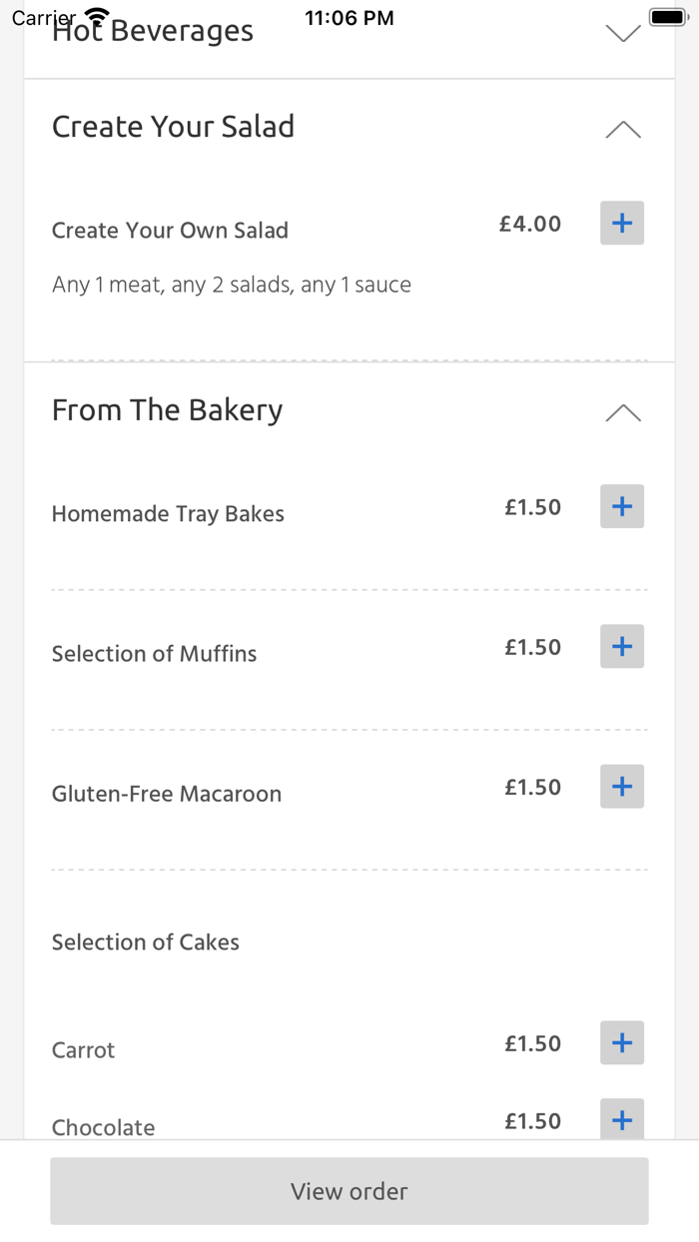Collapse the From The Bakery section
The height and width of the screenshot is (1242, 699).
[x=623, y=412]
